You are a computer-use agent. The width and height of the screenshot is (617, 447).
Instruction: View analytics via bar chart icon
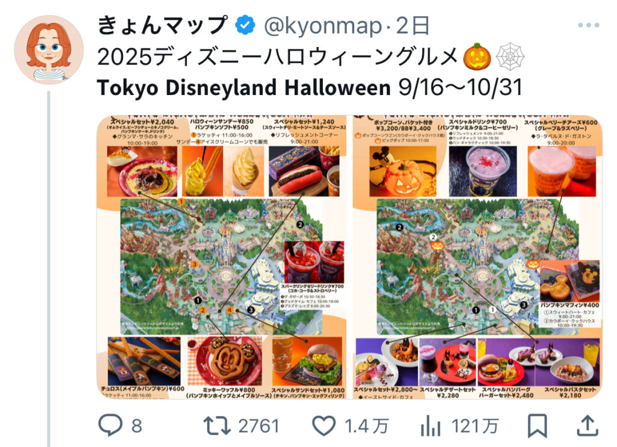430,426
